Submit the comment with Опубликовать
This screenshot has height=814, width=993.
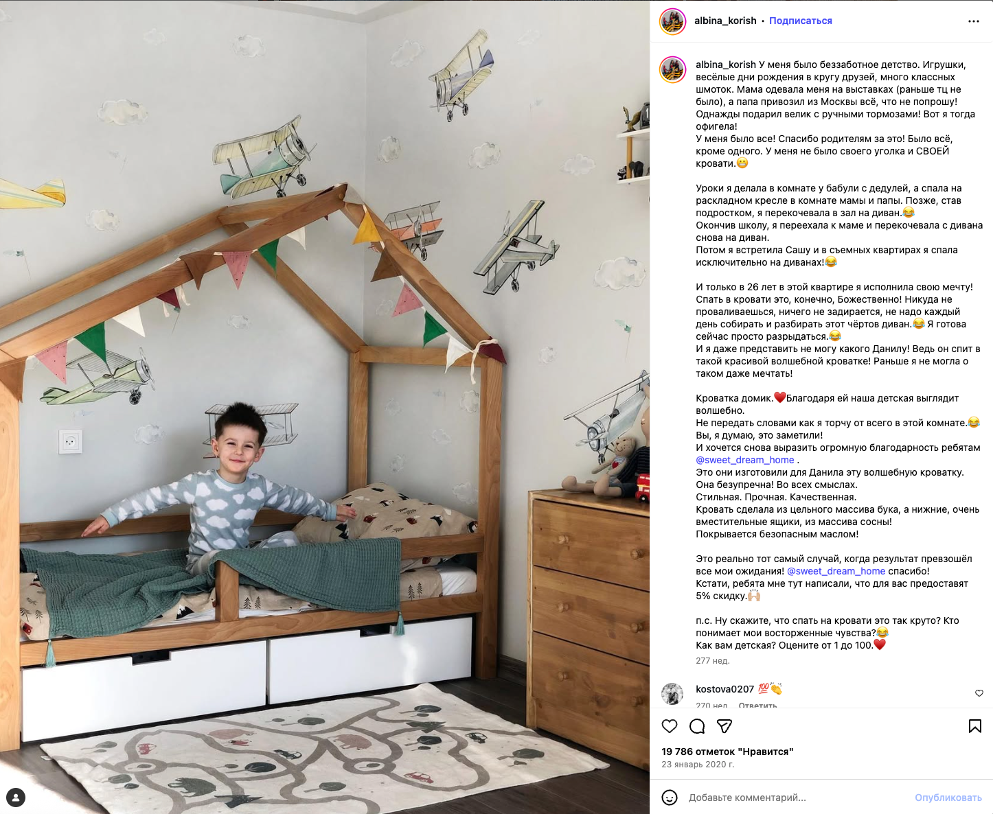coord(948,798)
